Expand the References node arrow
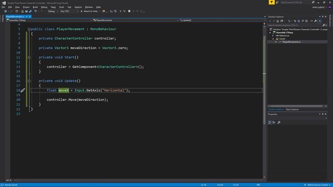333x187 pixels. tap(273, 36)
